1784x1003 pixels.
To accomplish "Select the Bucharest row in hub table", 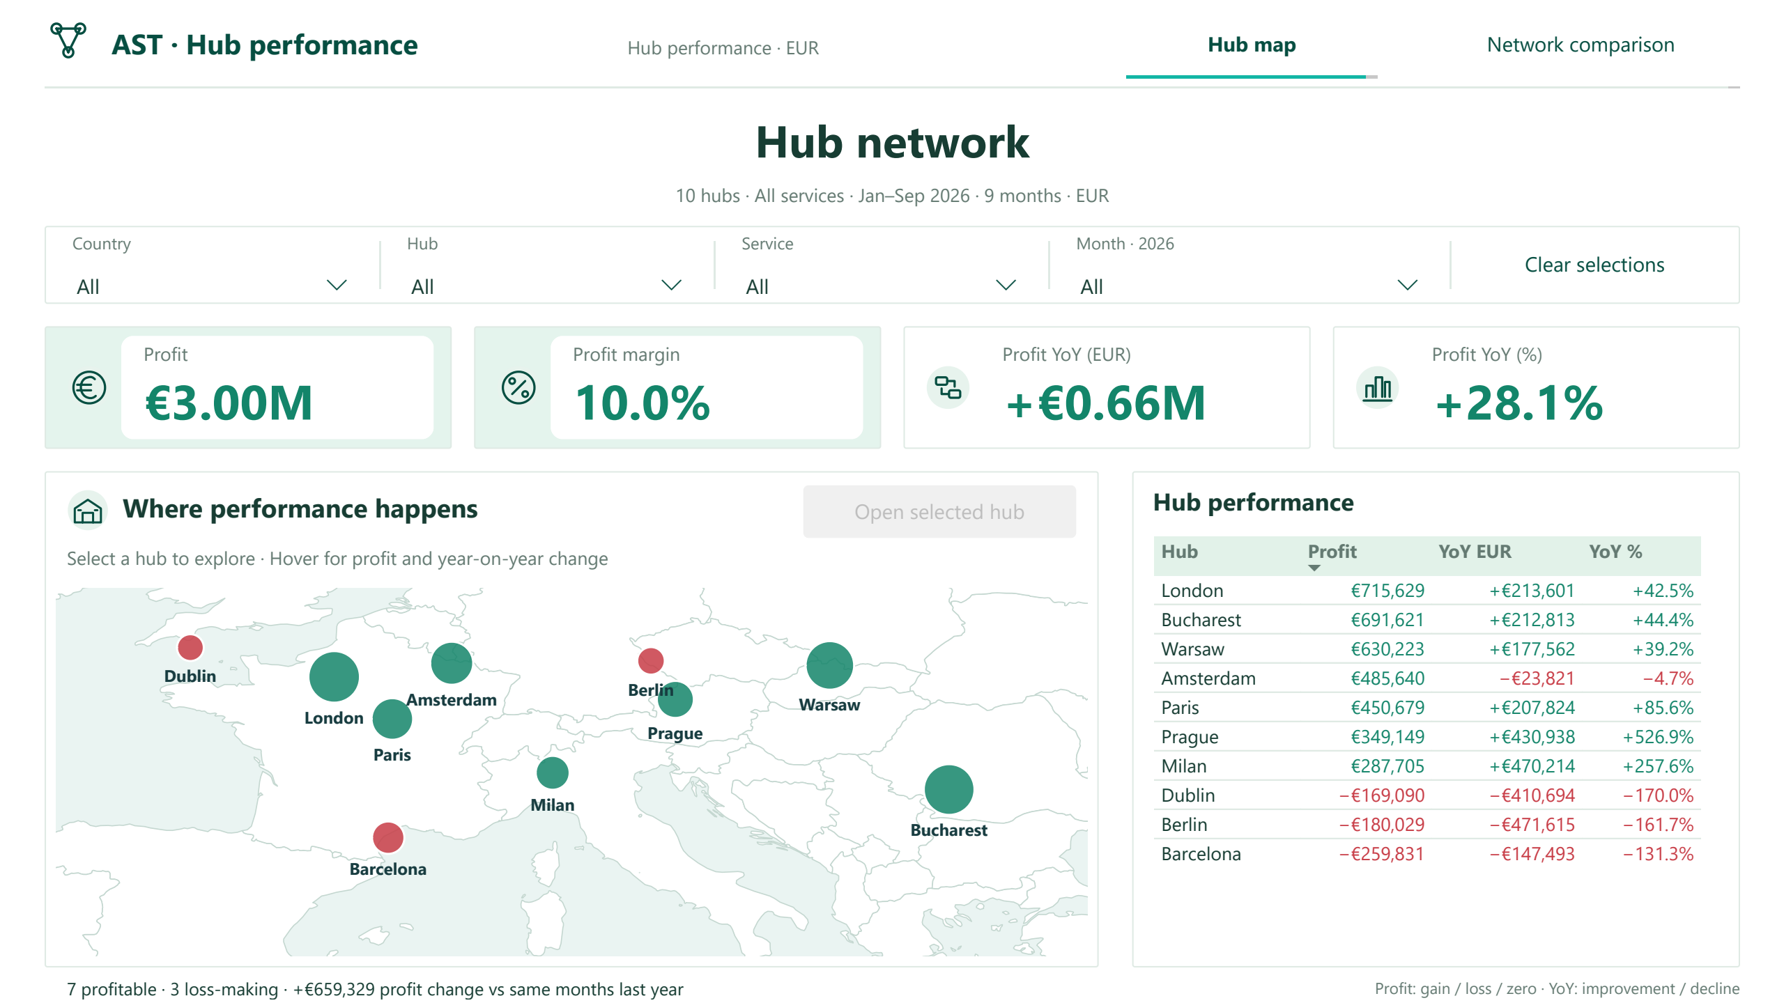I will point(1427,620).
